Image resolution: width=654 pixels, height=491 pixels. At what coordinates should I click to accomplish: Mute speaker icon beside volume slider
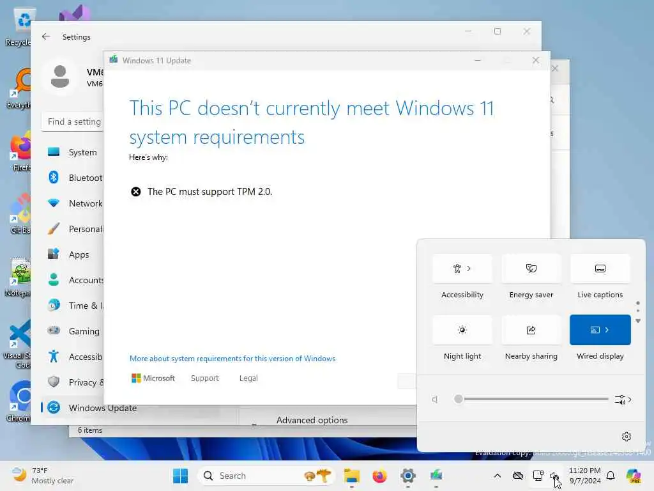(x=435, y=400)
